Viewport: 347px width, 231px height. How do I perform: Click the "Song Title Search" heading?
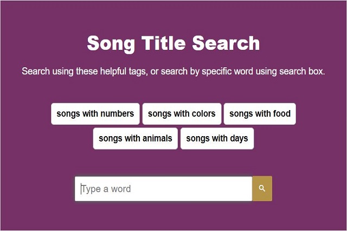[173, 43]
